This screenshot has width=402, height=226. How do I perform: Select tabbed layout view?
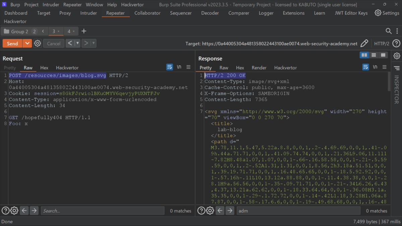pyautogui.click(x=383, y=55)
